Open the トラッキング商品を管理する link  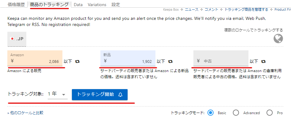click(246, 10)
